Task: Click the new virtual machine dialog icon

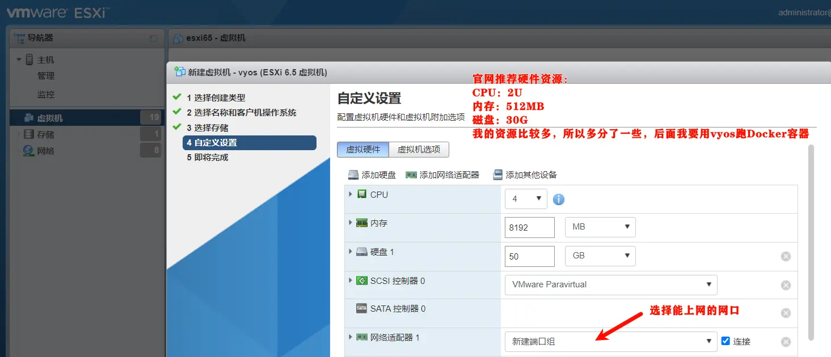Action: [180, 71]
